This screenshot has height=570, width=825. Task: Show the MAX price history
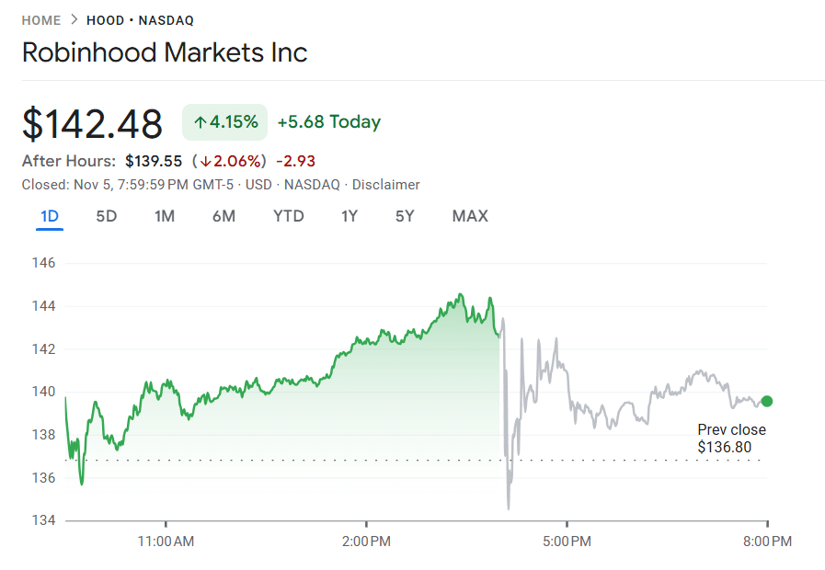point(470,216)
